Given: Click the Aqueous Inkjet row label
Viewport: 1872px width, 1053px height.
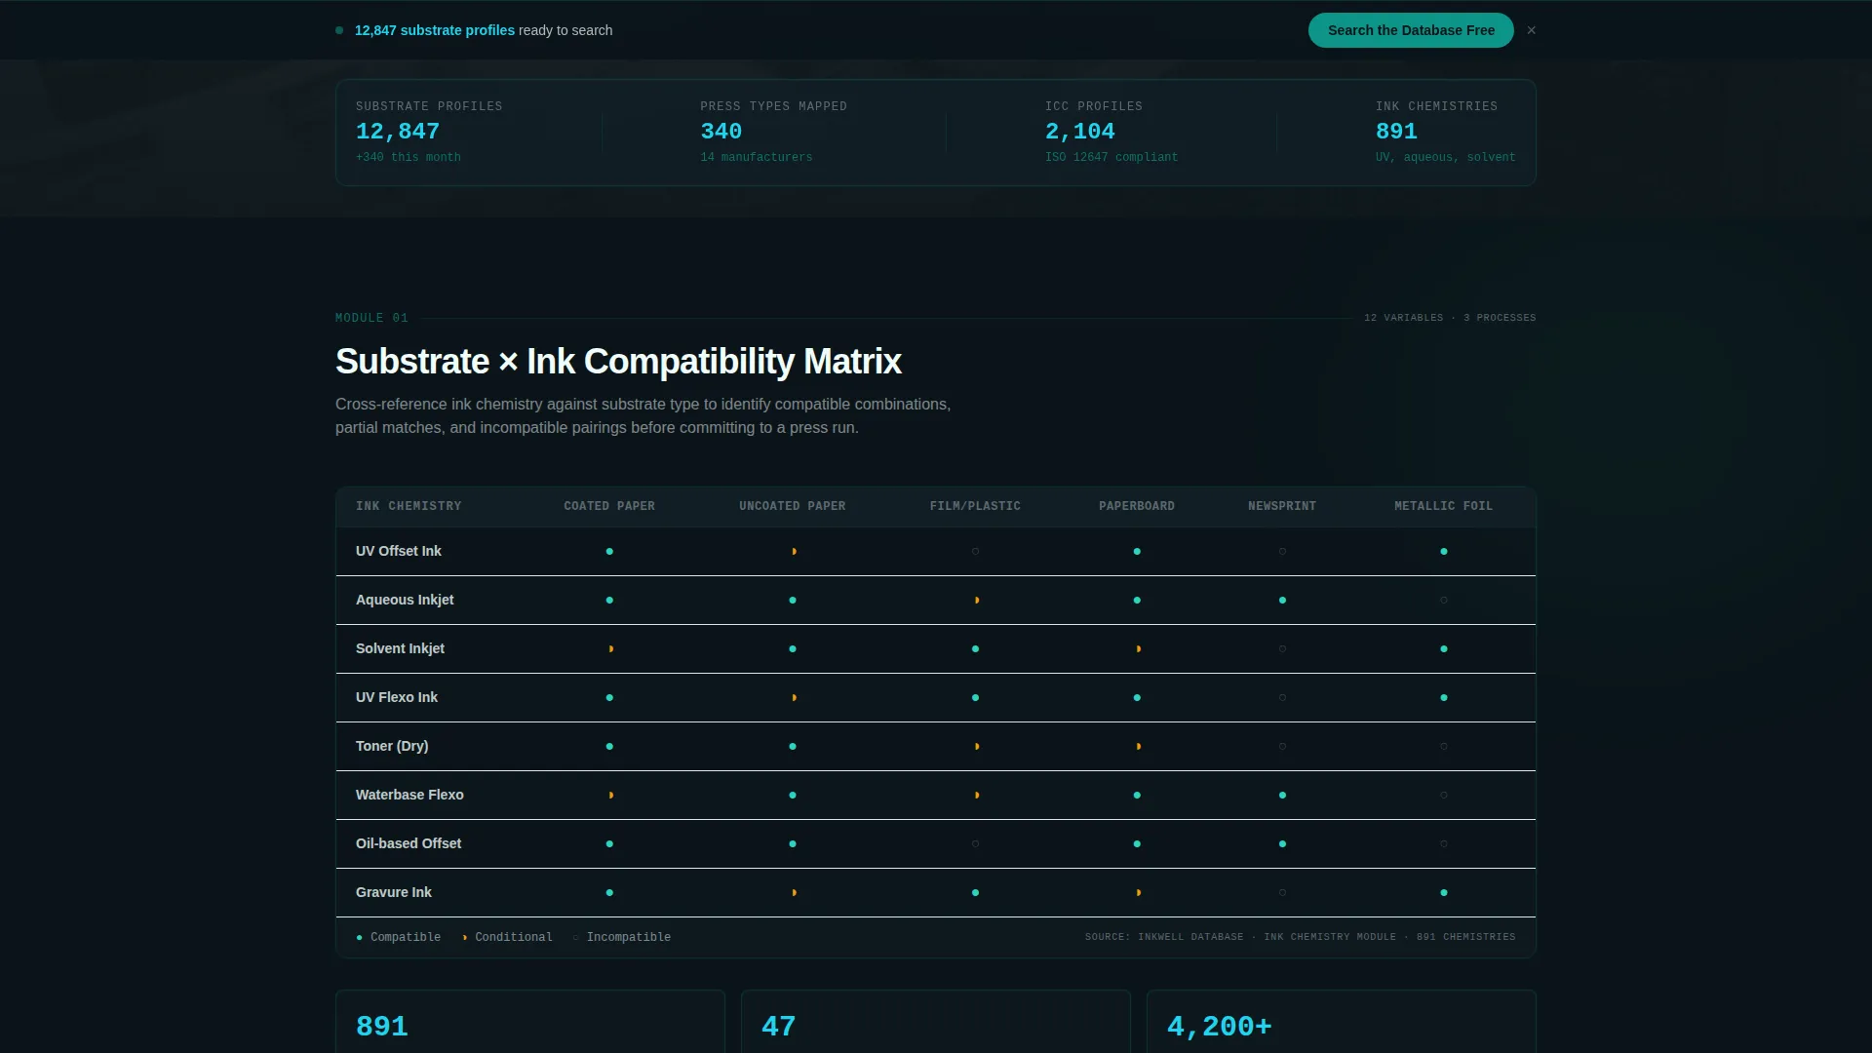Looking at the screenshot, I should (x=405, y=600).
